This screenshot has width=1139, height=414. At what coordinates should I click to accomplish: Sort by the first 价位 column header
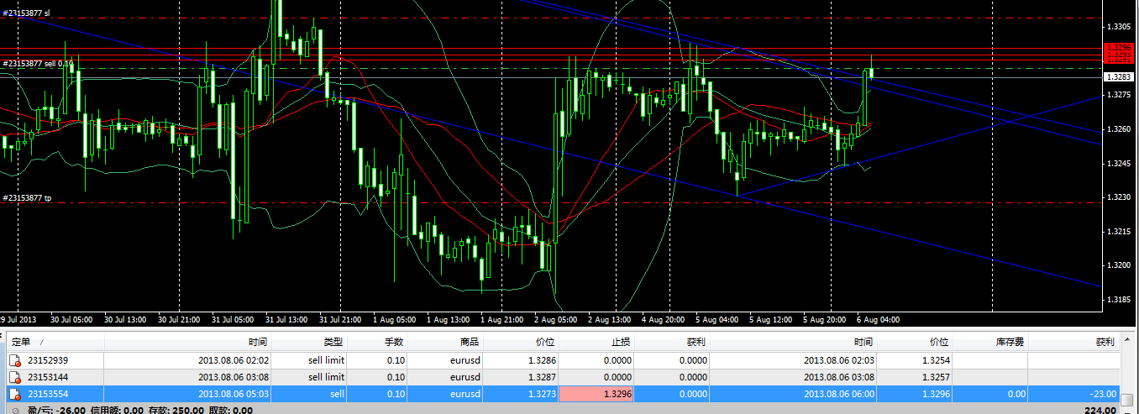tap(522, 342)
